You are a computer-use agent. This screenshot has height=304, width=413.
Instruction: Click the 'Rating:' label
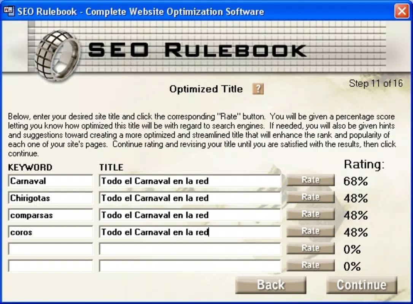pos(364,165)
